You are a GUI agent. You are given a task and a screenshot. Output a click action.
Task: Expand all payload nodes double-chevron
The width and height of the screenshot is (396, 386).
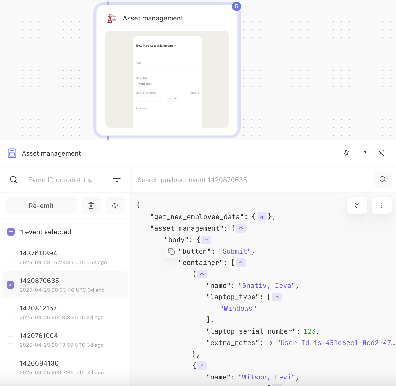click(357, 206)
